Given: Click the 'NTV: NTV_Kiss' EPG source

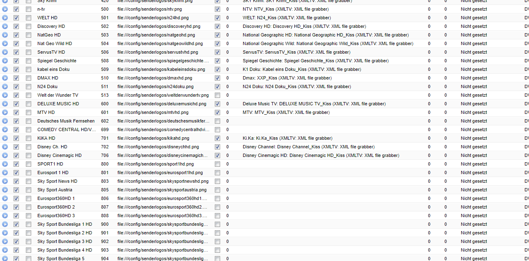Looking at the screenshot, I should (x=285, y=9).
